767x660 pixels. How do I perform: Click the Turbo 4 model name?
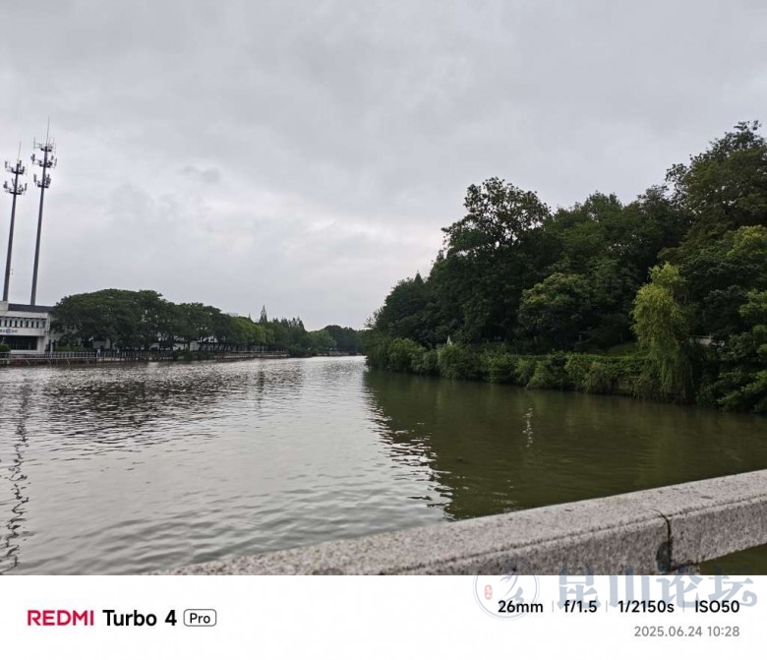tap(140, 618)
